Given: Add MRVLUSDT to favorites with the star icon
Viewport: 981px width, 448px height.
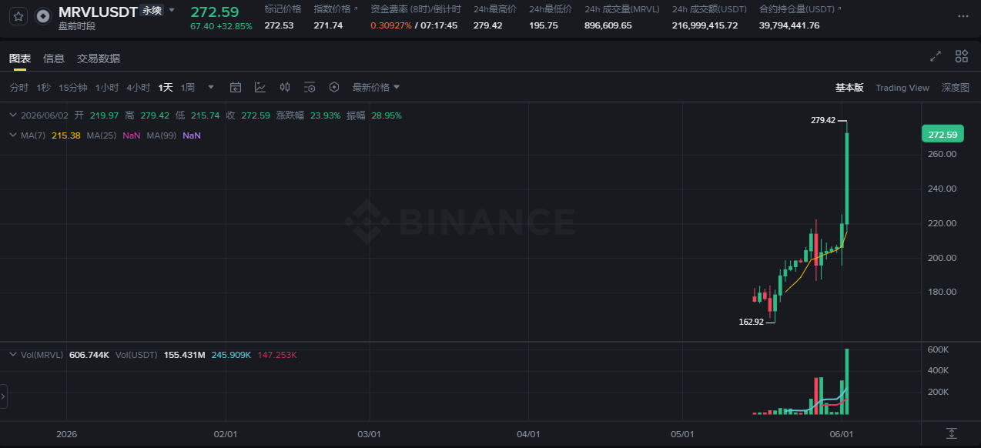Looking at the screenshot, I should [19, 15].
